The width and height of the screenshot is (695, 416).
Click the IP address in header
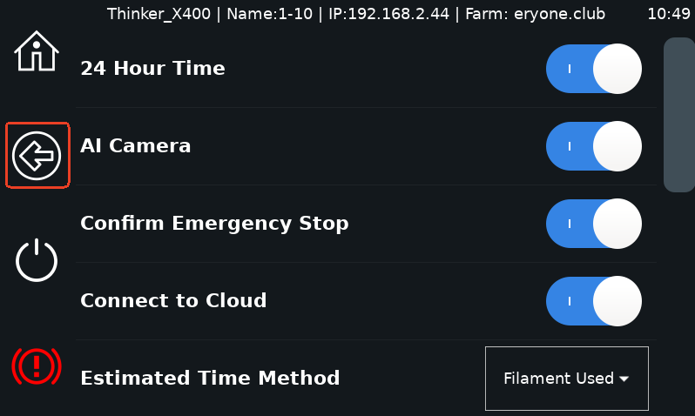tap(388, 14)
